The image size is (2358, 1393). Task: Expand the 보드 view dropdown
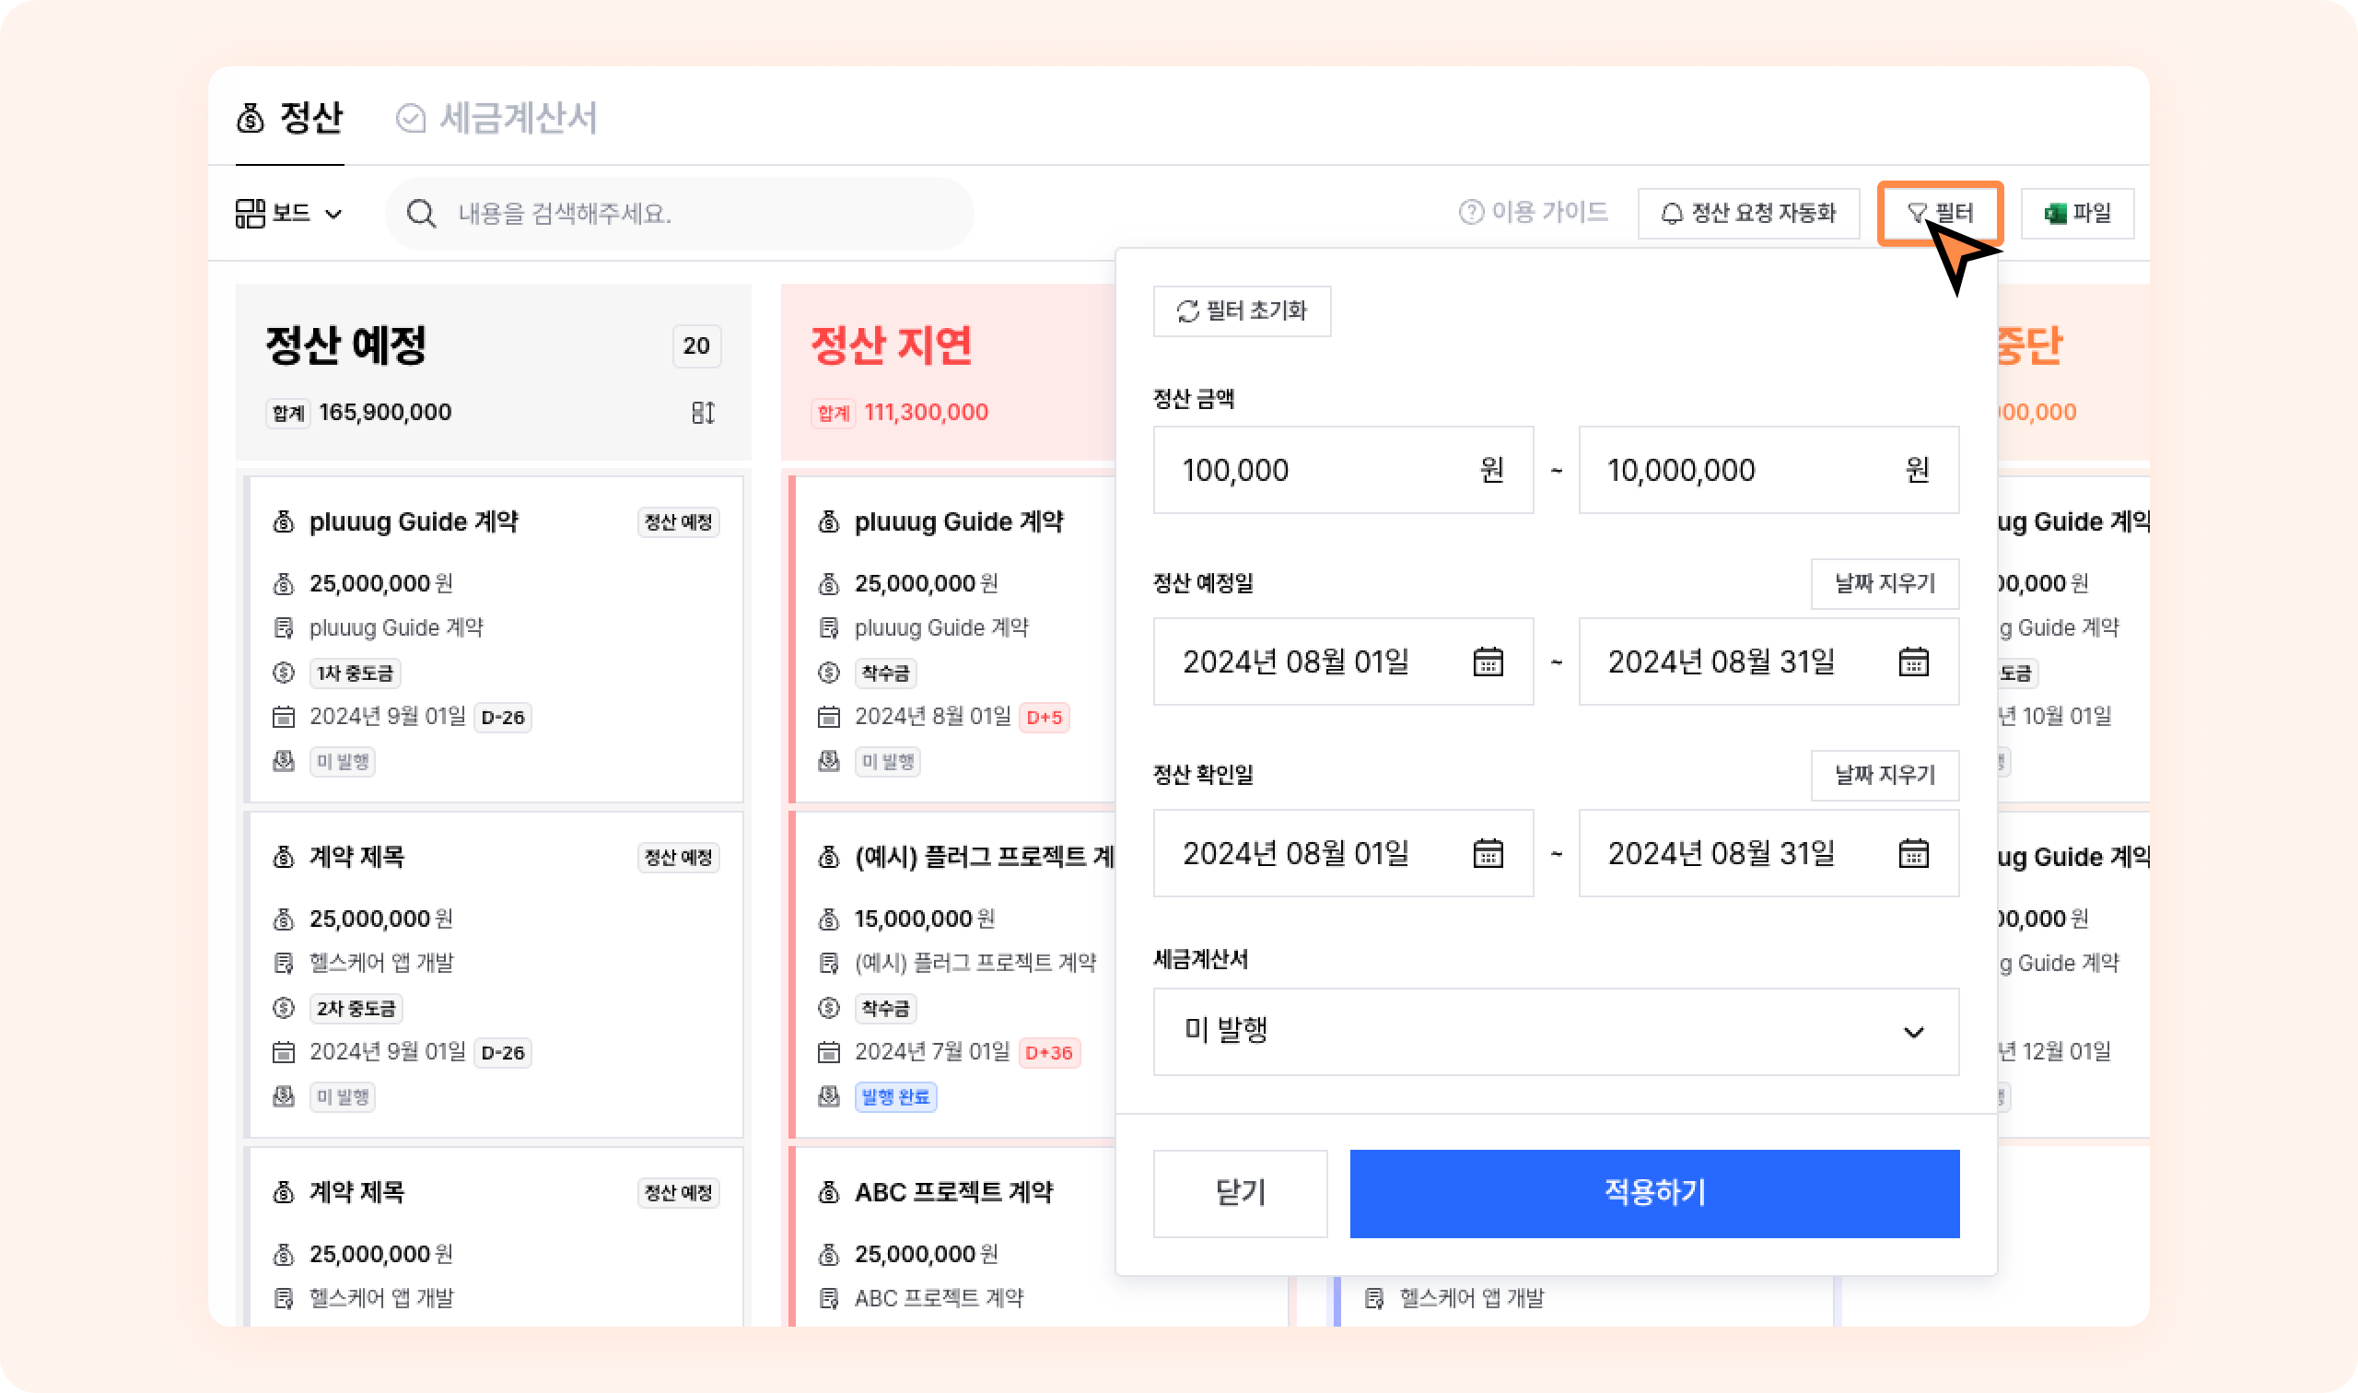point(288,214)
